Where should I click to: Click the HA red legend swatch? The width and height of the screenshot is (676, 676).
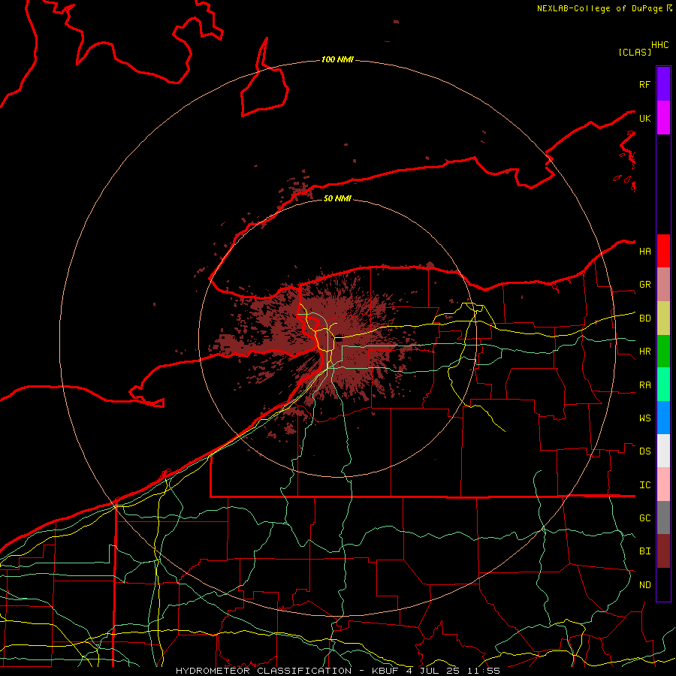(663, 251)
